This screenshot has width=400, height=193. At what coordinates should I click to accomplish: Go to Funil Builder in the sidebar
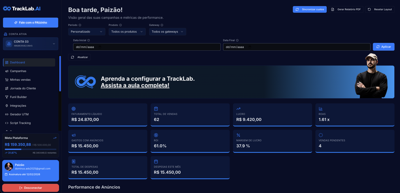(18, 97)
